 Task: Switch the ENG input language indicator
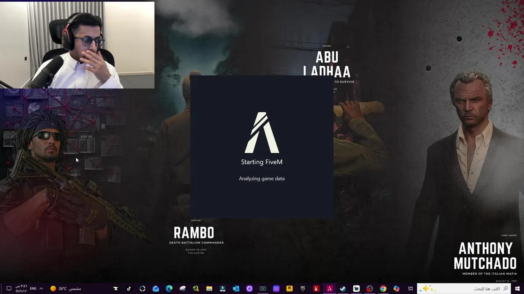click(x=33, y=288)
